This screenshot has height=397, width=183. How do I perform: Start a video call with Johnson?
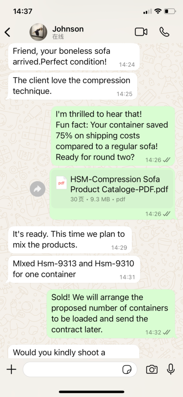[x=141, y=32]
